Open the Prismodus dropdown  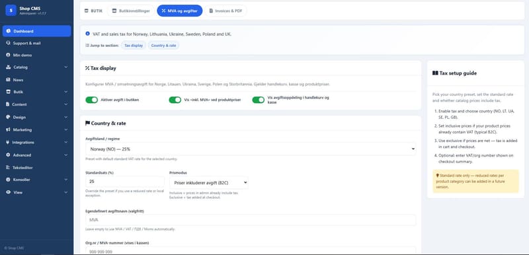209,182
